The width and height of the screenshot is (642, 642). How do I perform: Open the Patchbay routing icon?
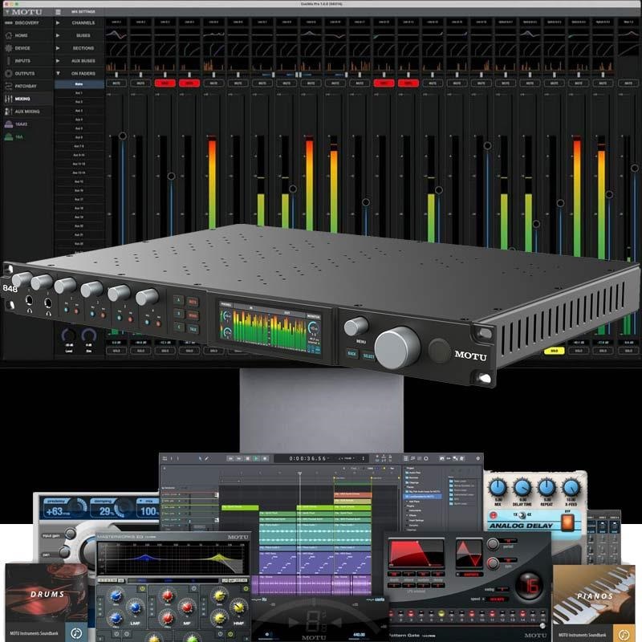(x=8, y=86)
